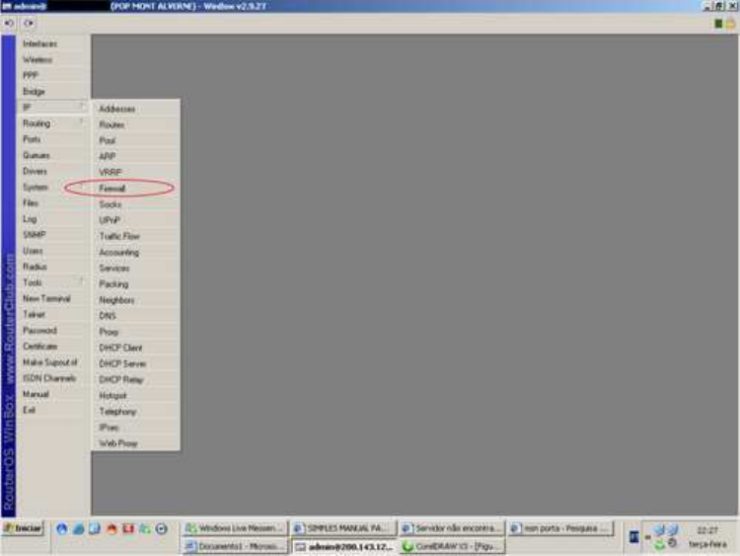Screen dimensions: 740x556
Task: Open the Interfaces menu item
Action: coord(40,43)
